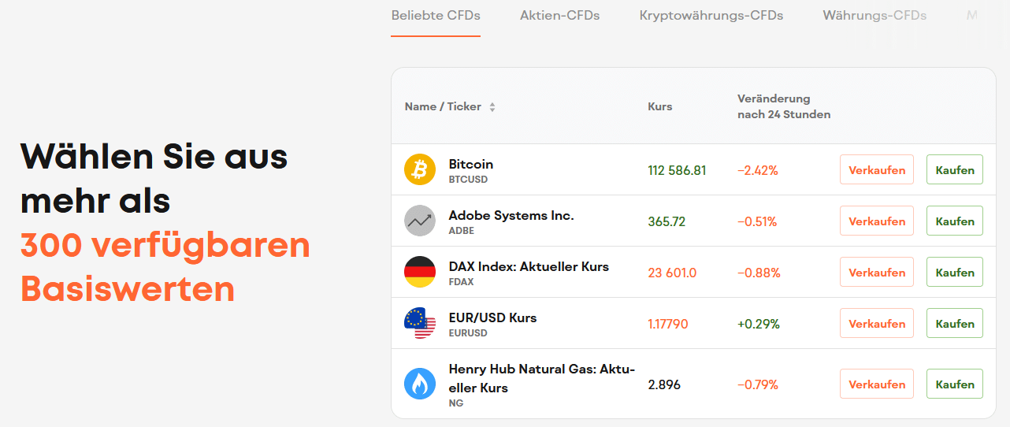The width and height of the screenshot is (1010, 427).
Task: Click Kaufen for Henry Hub Natural Gas
Action: (955, 384)
